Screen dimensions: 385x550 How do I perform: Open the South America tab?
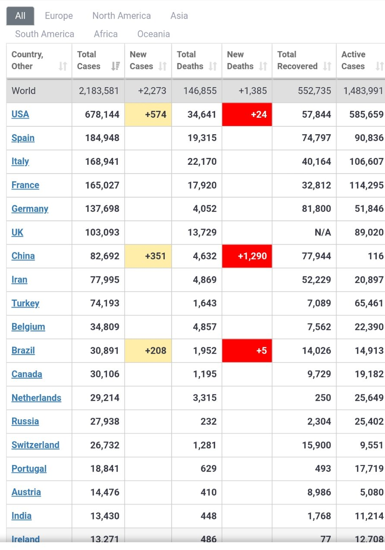coord(45,34)
